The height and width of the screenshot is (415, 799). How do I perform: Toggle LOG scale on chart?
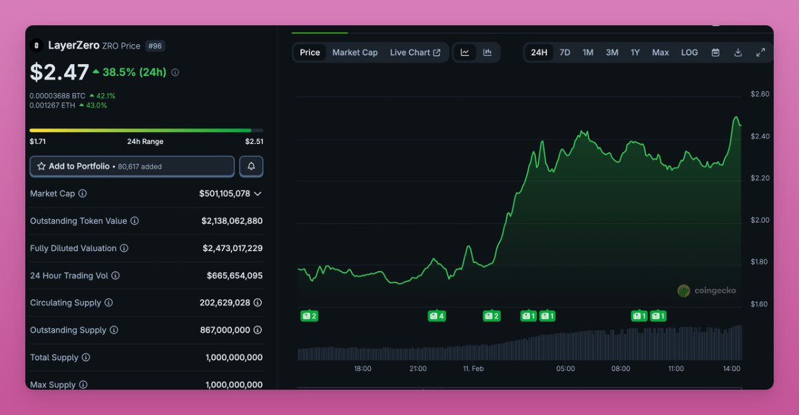pos(689,53)
